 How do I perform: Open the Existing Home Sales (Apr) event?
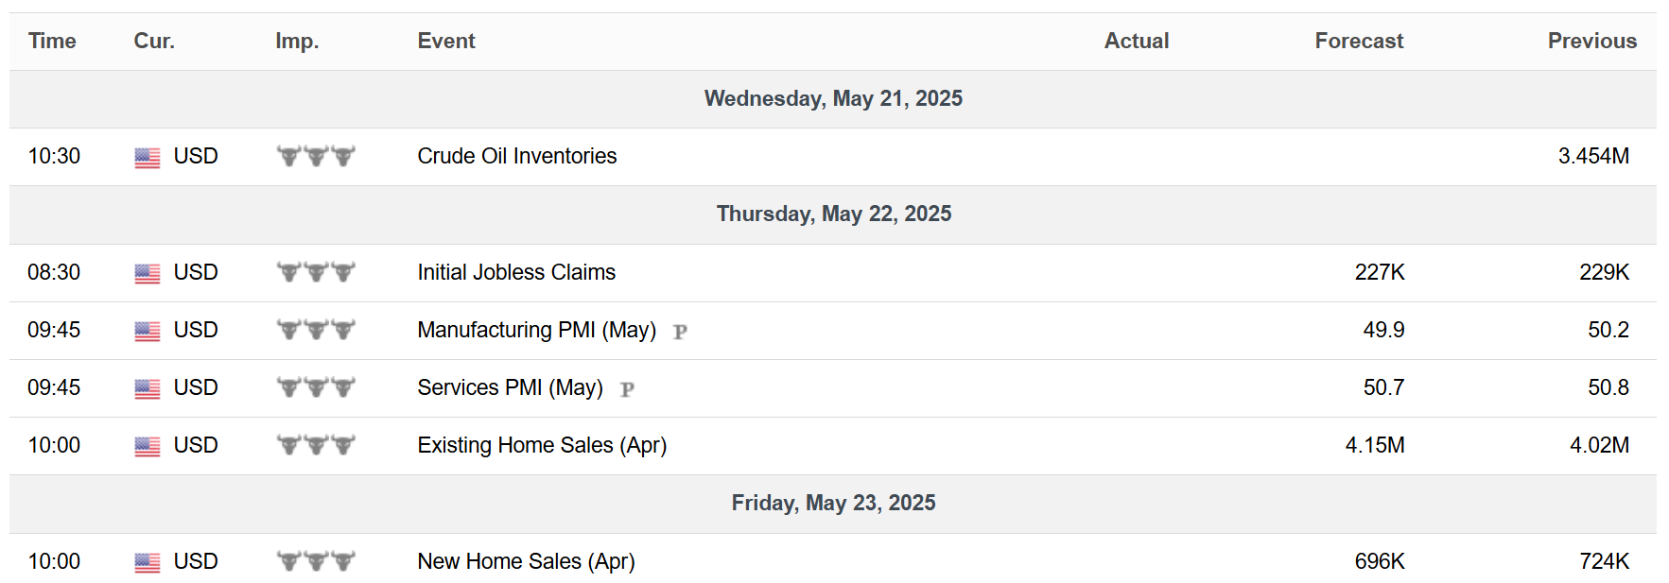click(x=543, y=445)
